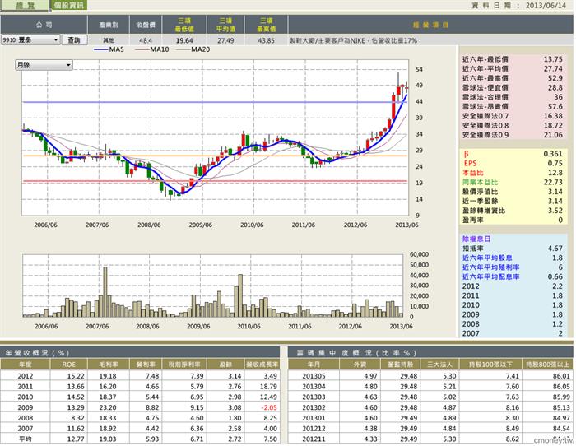Click the EPS label
The image size is (576, 446).
[470, 164]
